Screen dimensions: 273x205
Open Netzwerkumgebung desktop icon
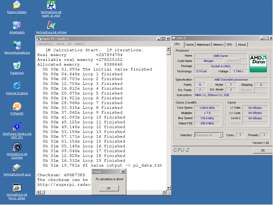click(x=17, y=45)
